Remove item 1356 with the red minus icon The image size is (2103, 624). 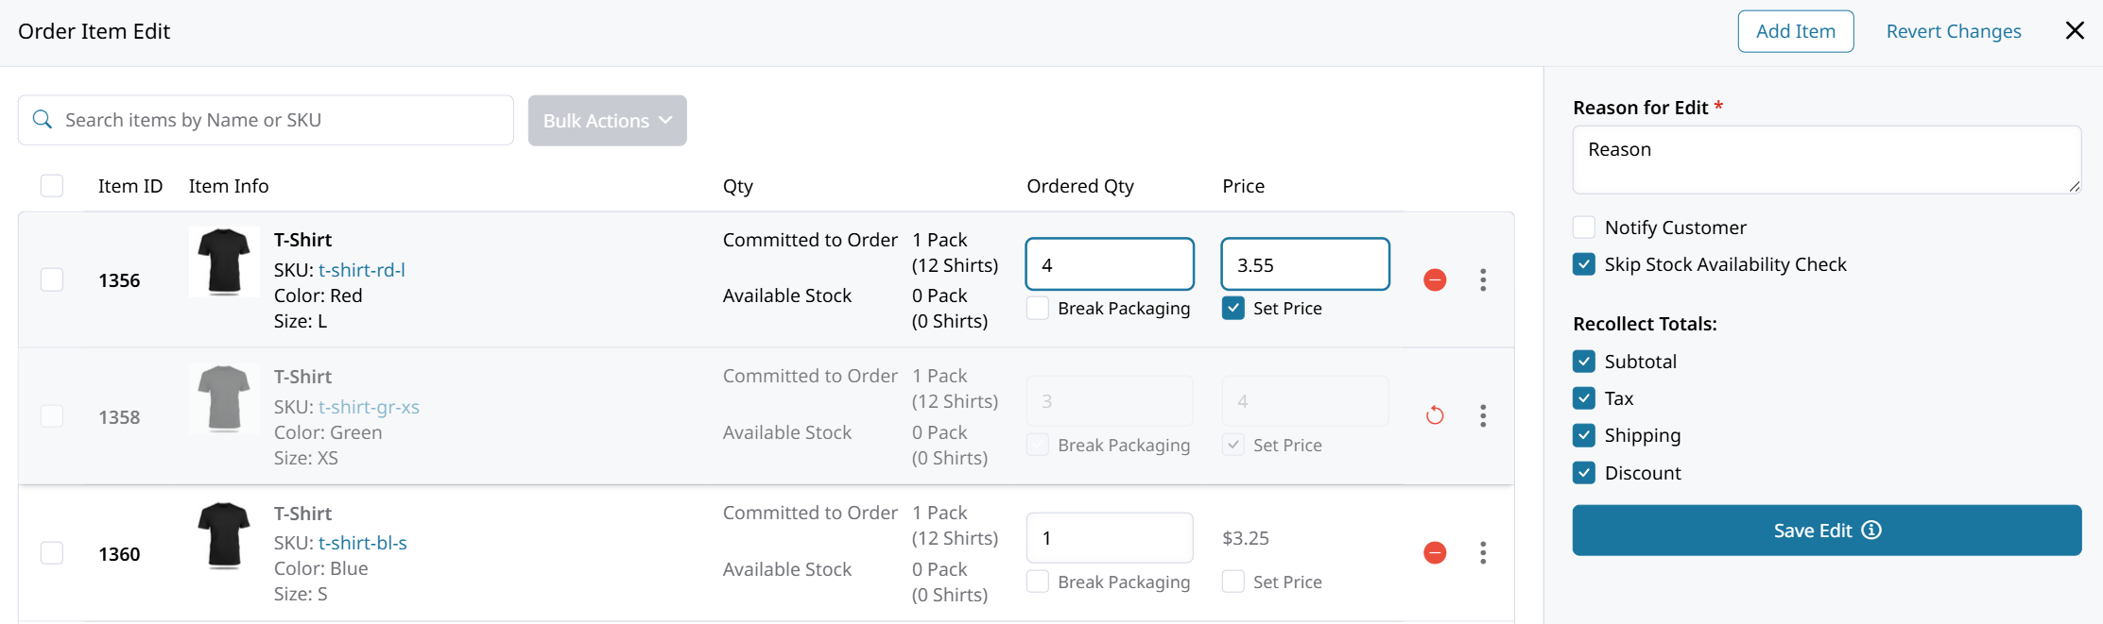coord(1435,279)
